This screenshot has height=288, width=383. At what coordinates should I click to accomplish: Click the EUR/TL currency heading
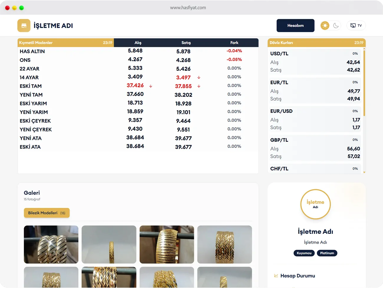279,82
